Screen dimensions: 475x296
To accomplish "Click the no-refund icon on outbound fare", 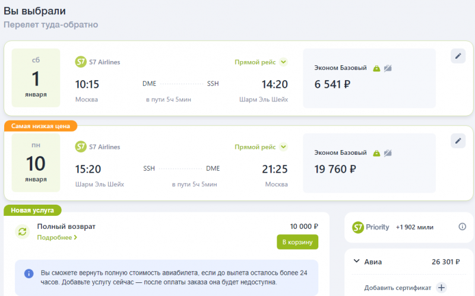I will [388, 68].
